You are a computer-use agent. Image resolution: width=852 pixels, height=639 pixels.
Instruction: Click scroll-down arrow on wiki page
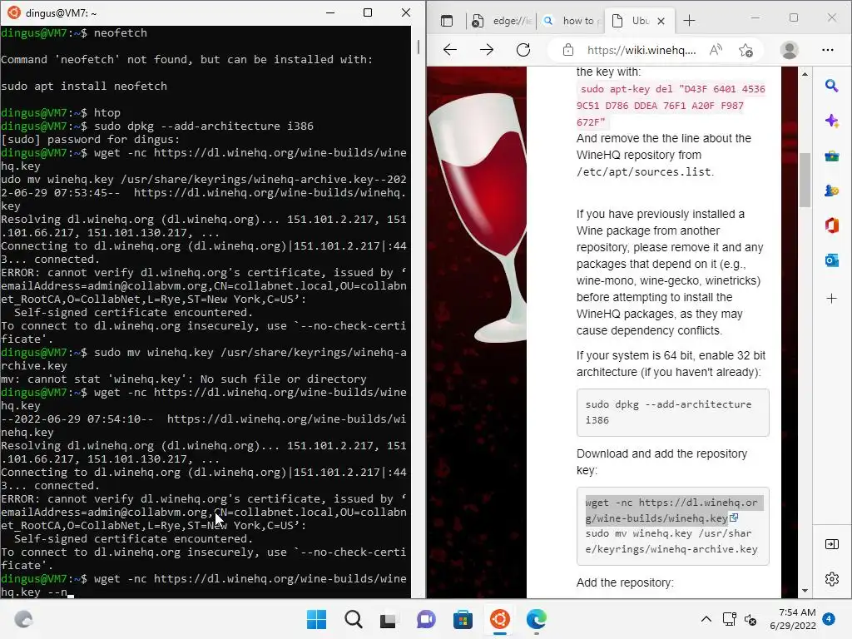(805, 591)
